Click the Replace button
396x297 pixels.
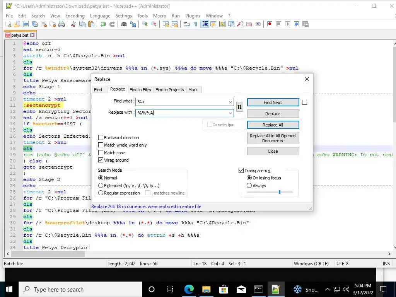pos(273,114)
